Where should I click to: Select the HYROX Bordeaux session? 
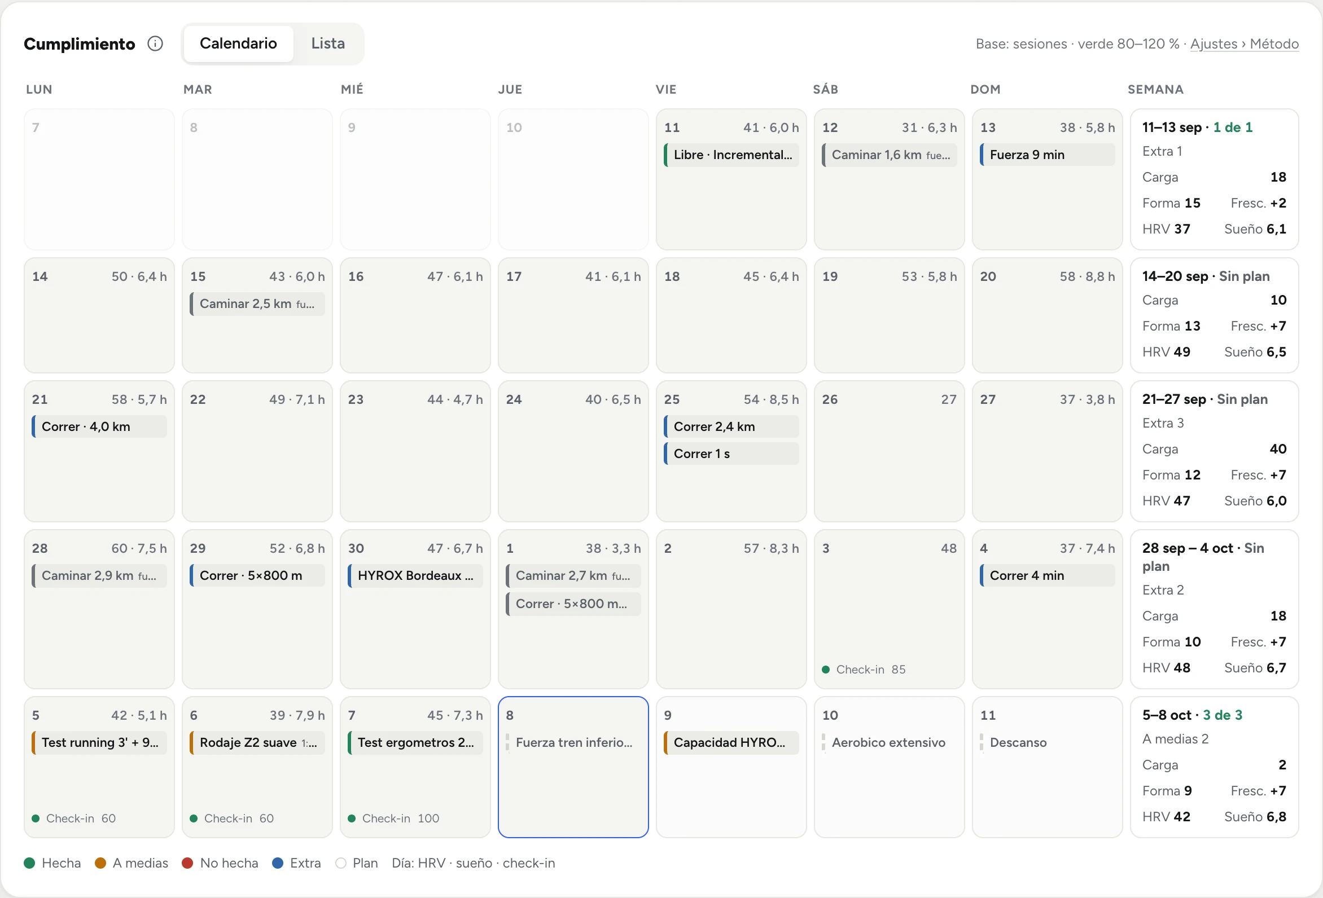(415, 576)
